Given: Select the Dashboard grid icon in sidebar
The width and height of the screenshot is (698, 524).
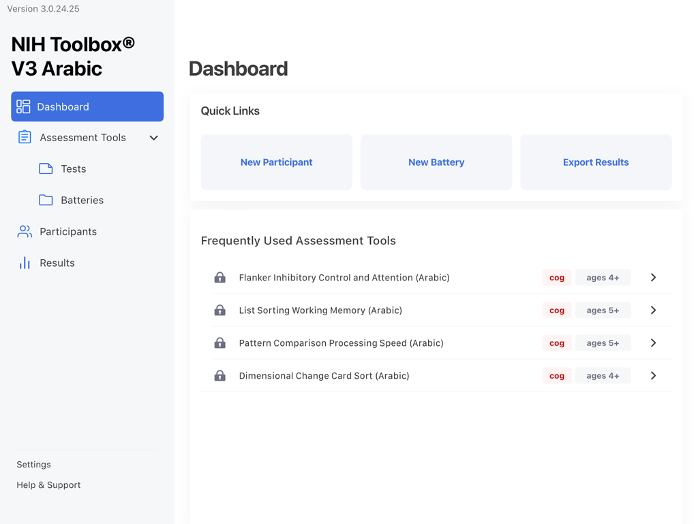Looking at the screenshot, I should (x=23, y=106).
